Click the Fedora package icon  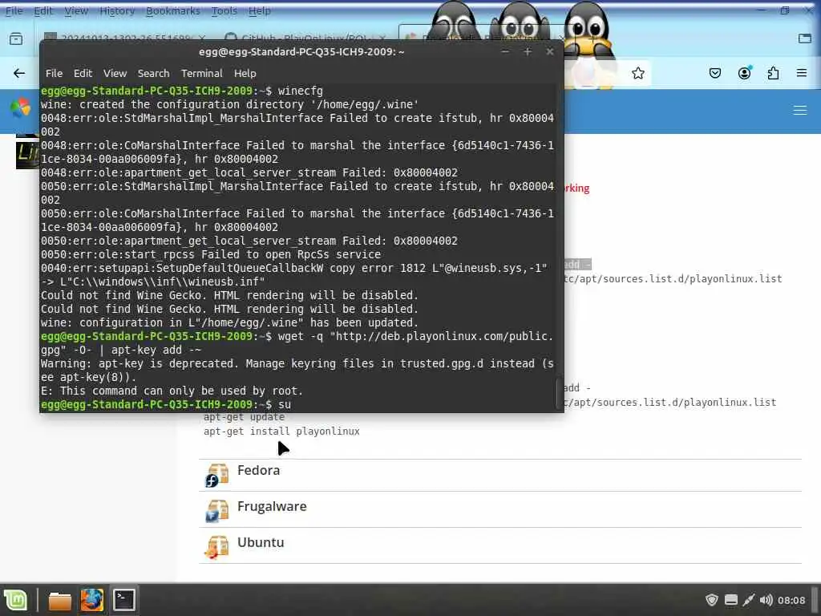[x=216, y=475]
